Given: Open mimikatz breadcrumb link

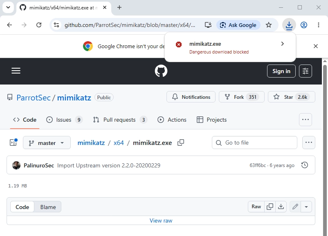Looking at the screenshot, I should click(x=91, y=142).
